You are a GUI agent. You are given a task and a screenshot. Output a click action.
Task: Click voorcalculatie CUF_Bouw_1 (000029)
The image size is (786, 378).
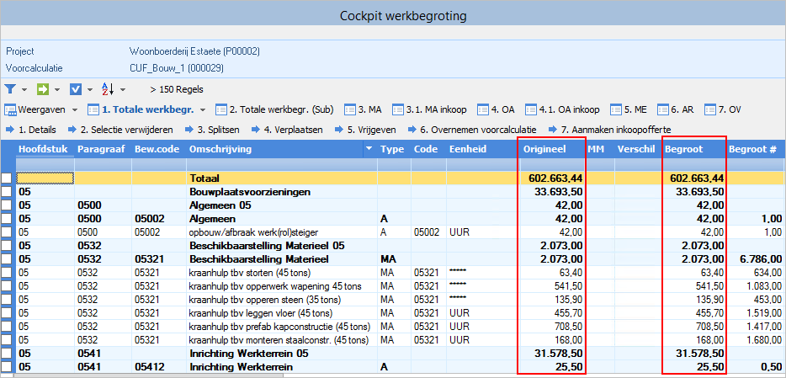tap(177, 68)
